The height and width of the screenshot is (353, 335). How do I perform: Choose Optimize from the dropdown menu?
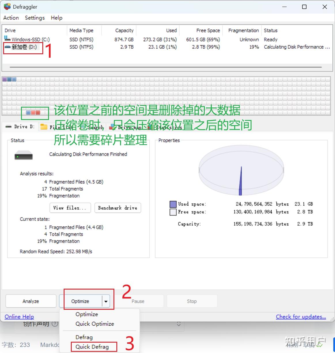coord(87,314)
